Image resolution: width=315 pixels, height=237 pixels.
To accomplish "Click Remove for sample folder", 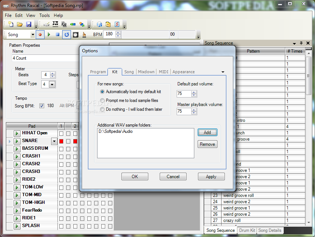I will tap(207, 144).
